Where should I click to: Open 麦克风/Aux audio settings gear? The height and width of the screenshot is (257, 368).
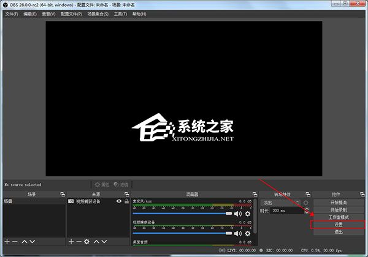click(248, 214)
